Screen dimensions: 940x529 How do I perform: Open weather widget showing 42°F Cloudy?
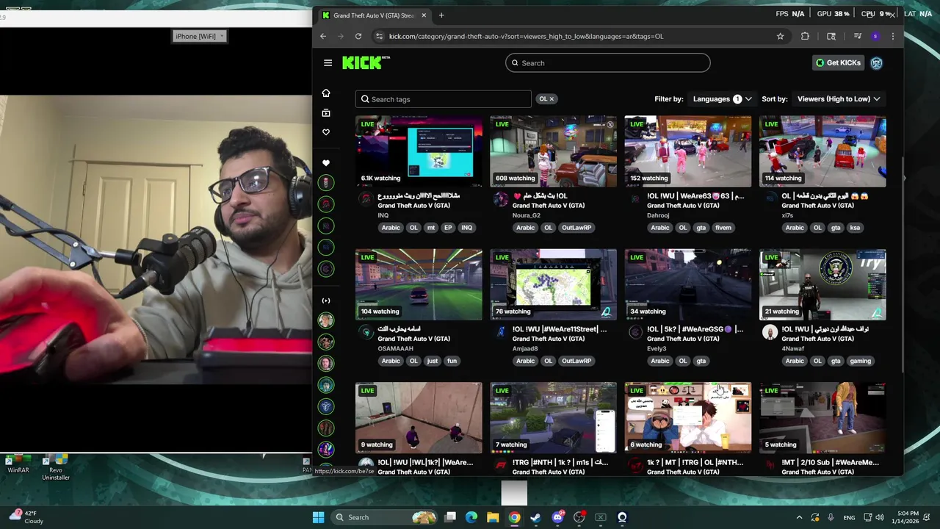[26, 517]
